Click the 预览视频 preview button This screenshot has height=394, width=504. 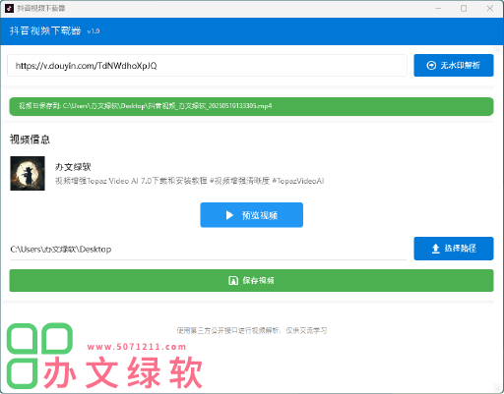252,215
